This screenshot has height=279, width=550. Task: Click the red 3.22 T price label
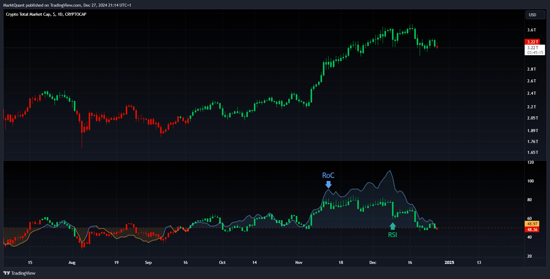pos(532,42)
